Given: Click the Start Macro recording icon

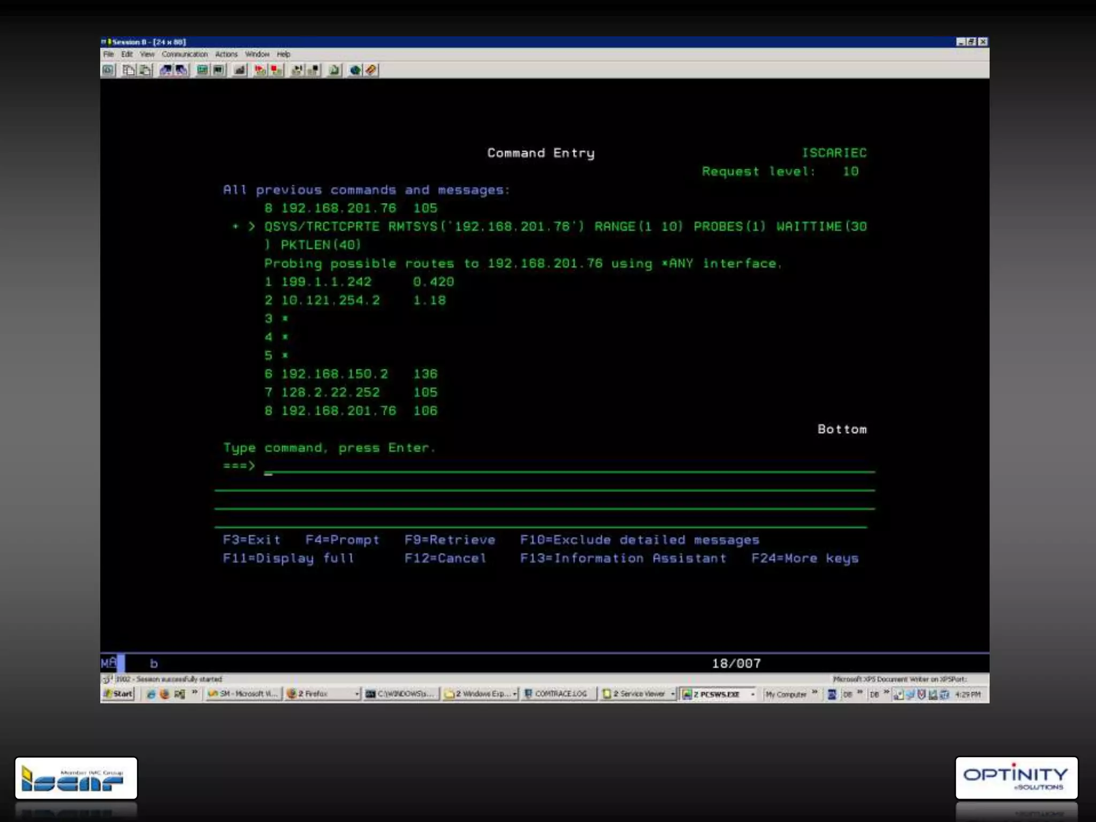Looking at the screenshot, I should click(260, 70).
